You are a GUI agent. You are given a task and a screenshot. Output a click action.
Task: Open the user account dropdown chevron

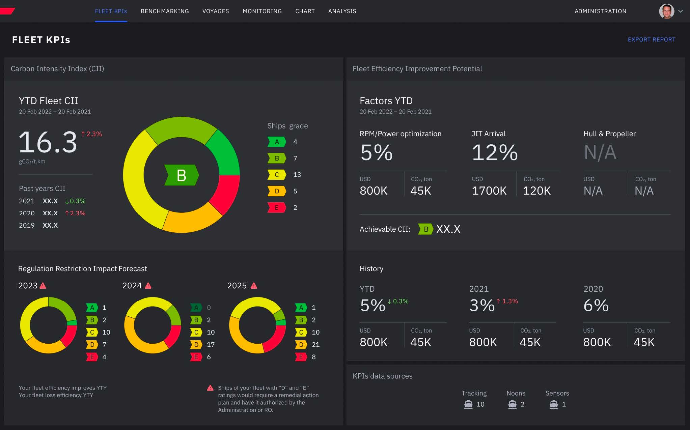(x=681, y=11)
